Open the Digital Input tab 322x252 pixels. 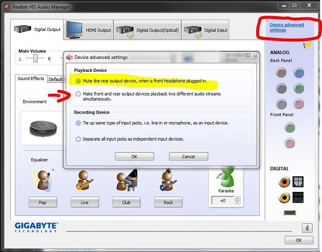205,30
